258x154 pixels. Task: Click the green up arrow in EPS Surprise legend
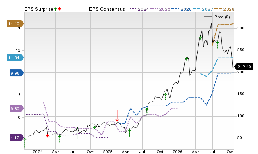(56, 9)
